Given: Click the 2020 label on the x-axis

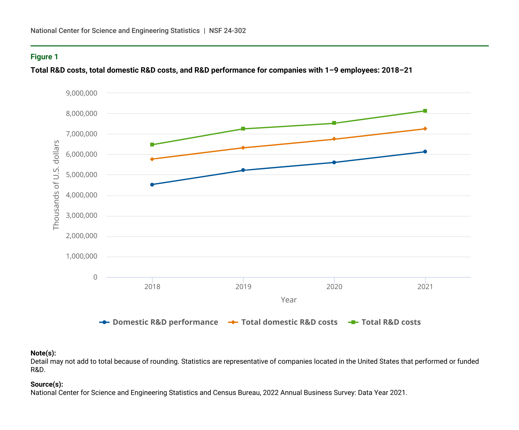Looking at the screenshot, I should [334, 287].
